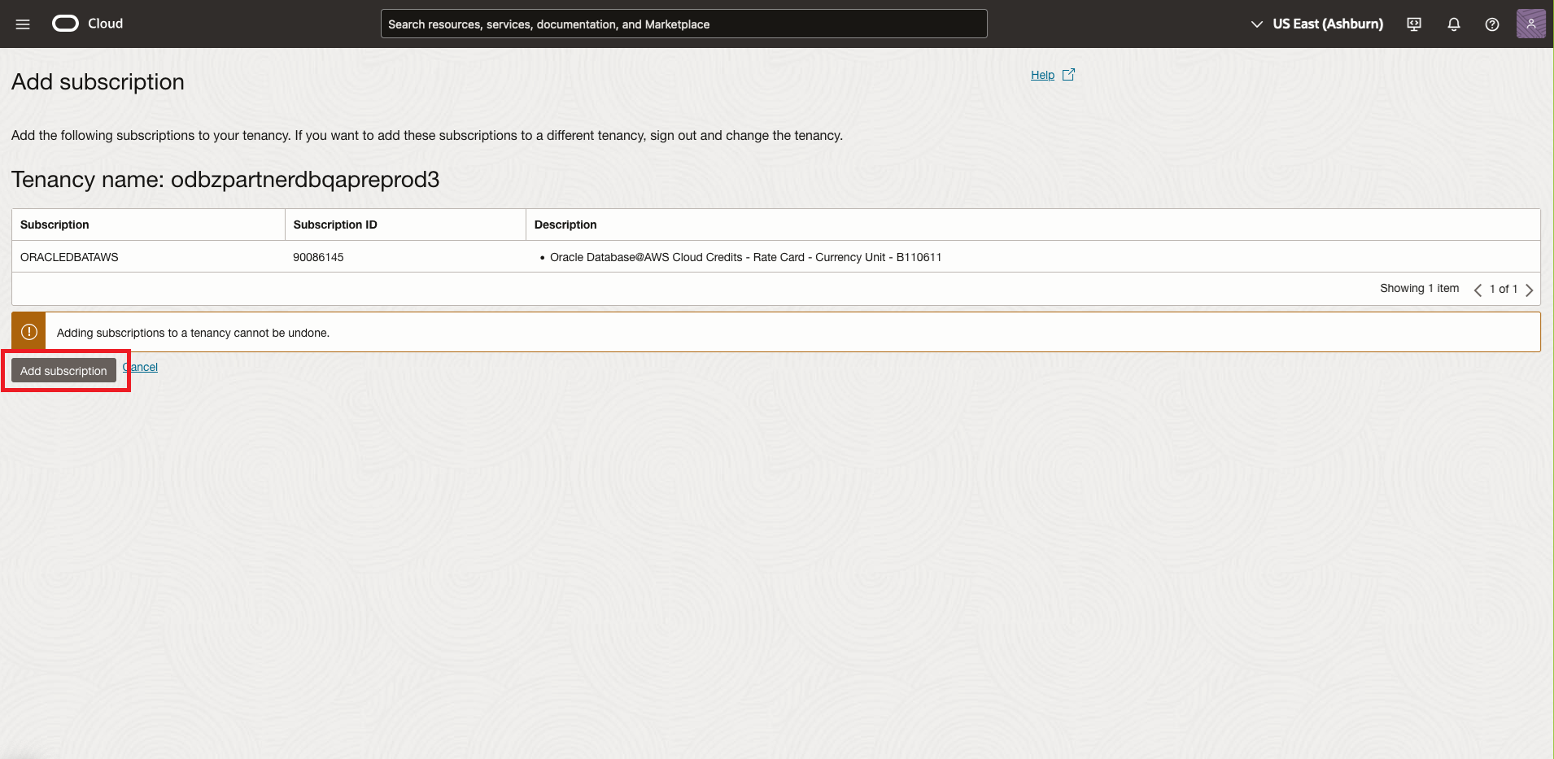Click subscription ID 90086145
1554x759 pixels.
pyautogui.click(x=318, y=257)
